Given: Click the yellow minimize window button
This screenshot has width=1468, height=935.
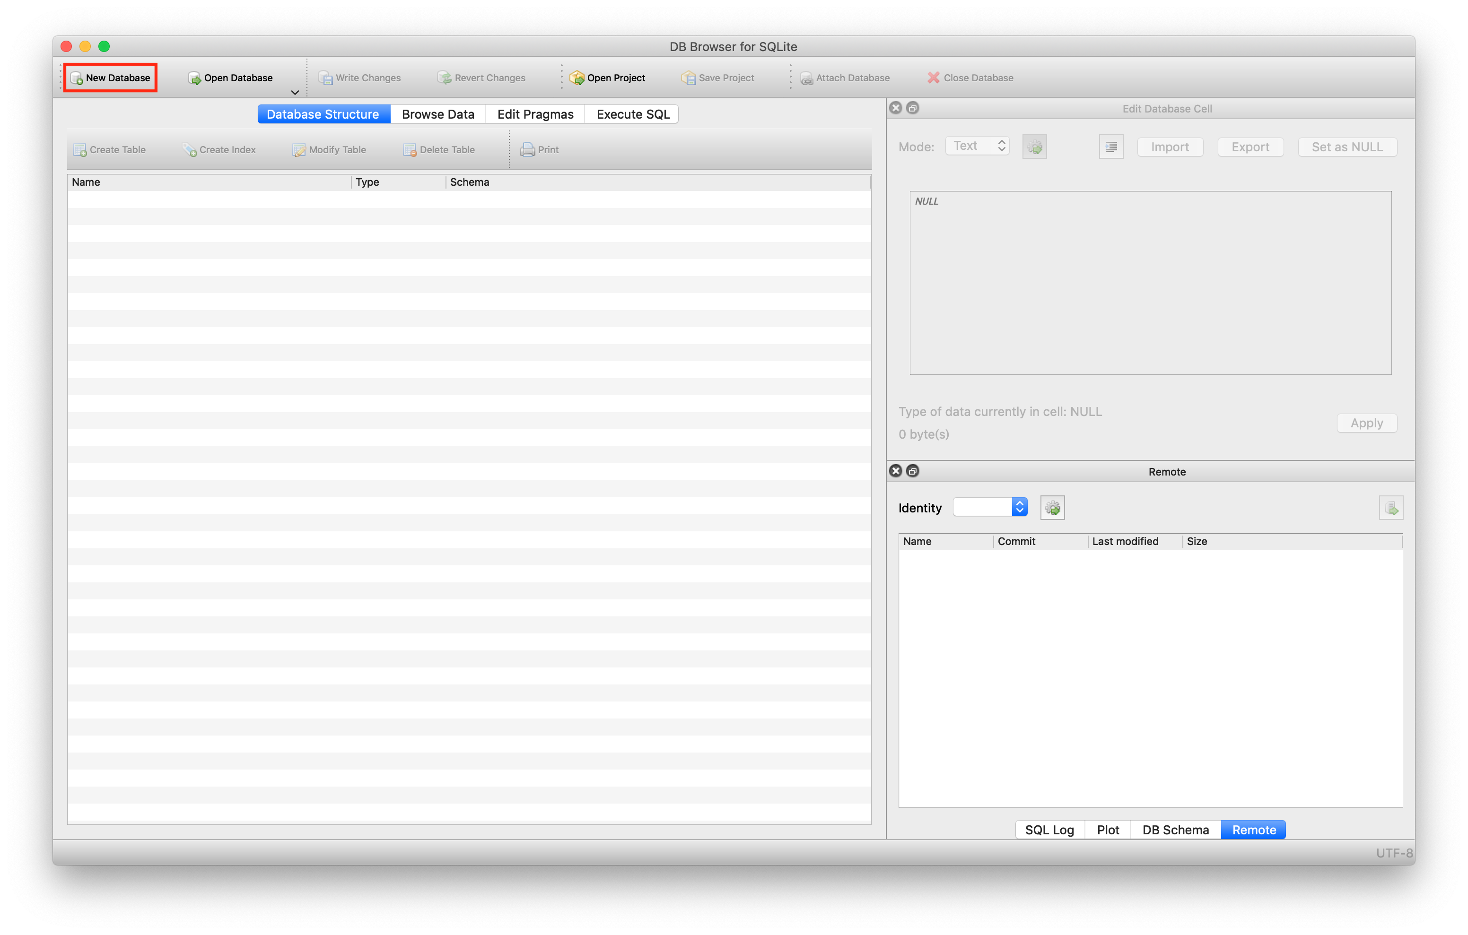Looking at the screenshot, I should coord(85,46).
